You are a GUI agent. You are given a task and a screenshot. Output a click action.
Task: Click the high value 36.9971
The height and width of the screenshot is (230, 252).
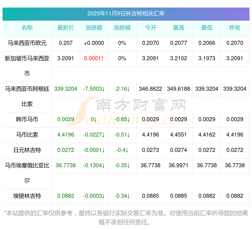[x=179, y=165]
